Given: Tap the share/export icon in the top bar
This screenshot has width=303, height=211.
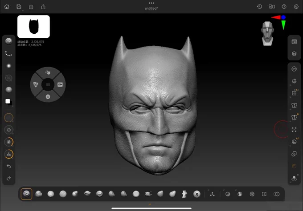Looking at the screenshot, I should point(43,7).
